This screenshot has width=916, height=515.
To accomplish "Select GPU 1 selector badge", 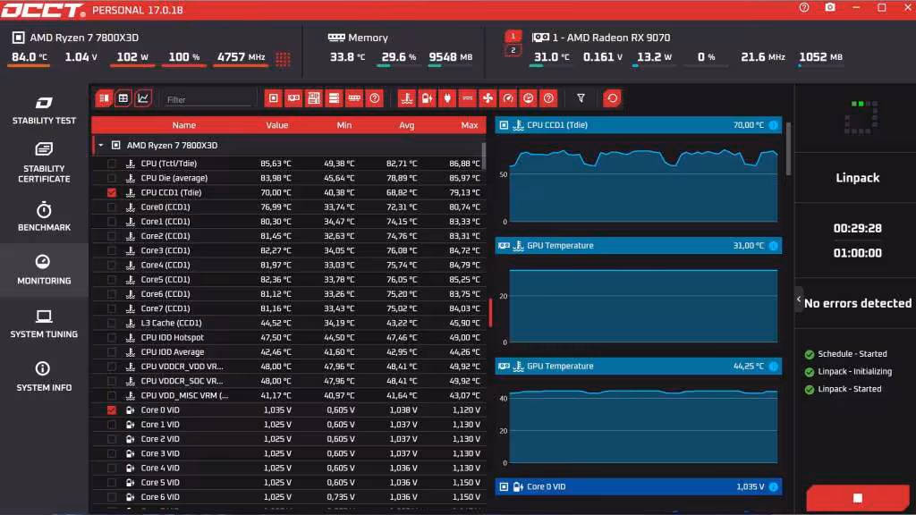I will pos(513,36).
